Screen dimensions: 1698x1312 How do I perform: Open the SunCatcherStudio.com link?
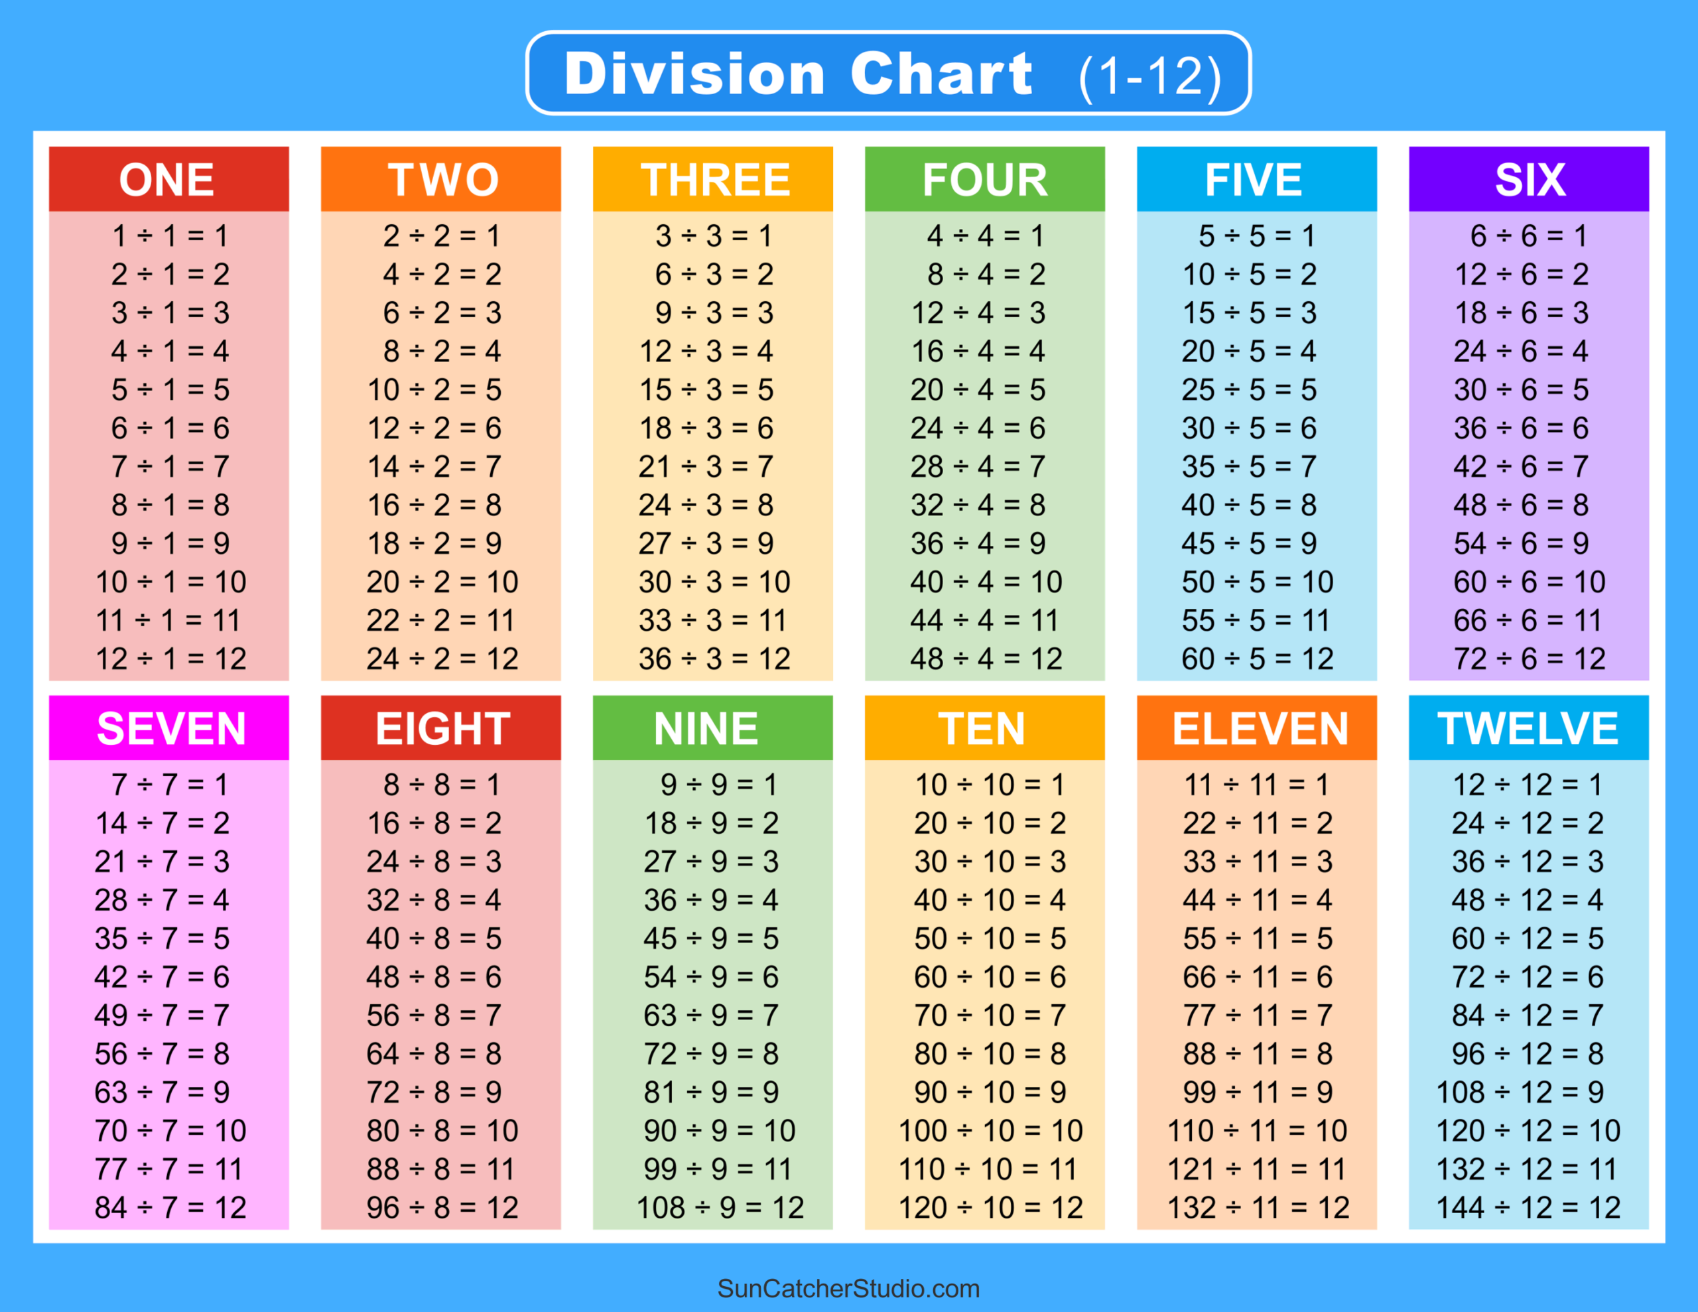pyautogui.click(x=849, y=1288)
